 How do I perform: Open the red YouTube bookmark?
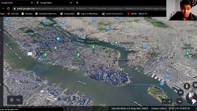(13, 14)
